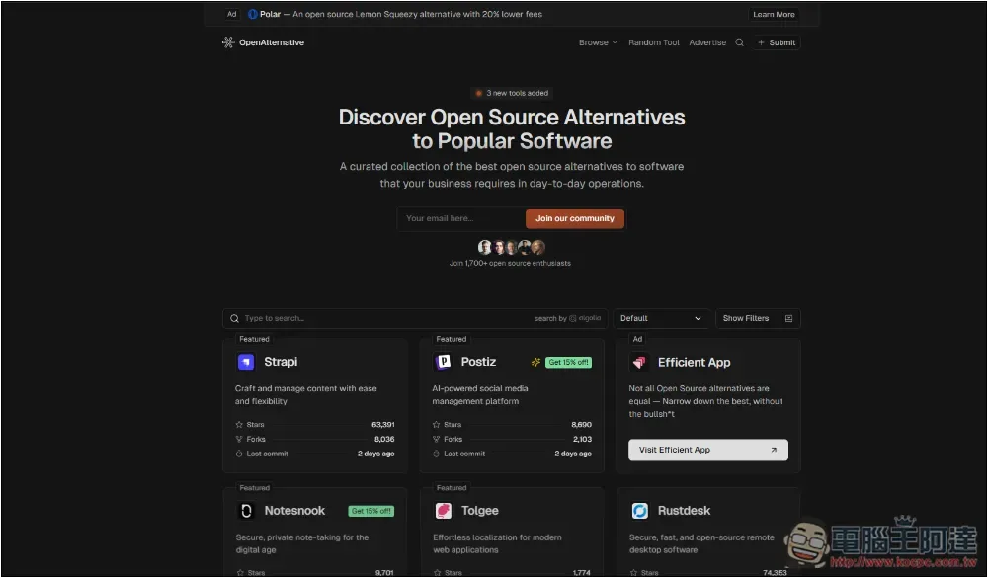Go to the Advertise page
The width and height of the screenshot is (988, 578).
coord(707,42)
